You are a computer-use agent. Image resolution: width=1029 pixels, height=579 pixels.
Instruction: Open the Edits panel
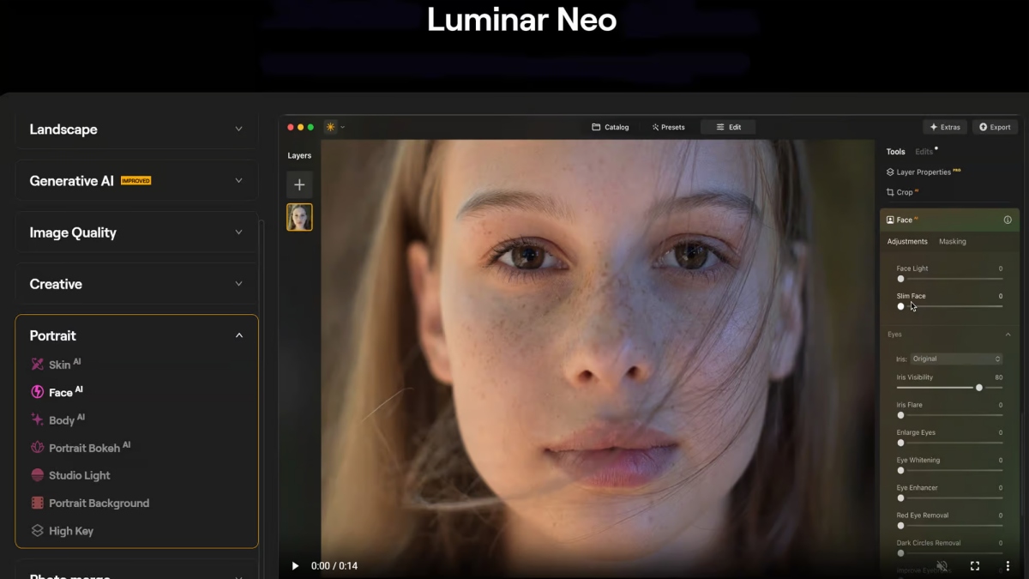coord(924,151)
